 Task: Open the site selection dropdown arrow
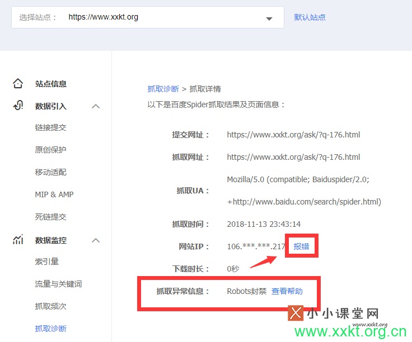point(269,18)
